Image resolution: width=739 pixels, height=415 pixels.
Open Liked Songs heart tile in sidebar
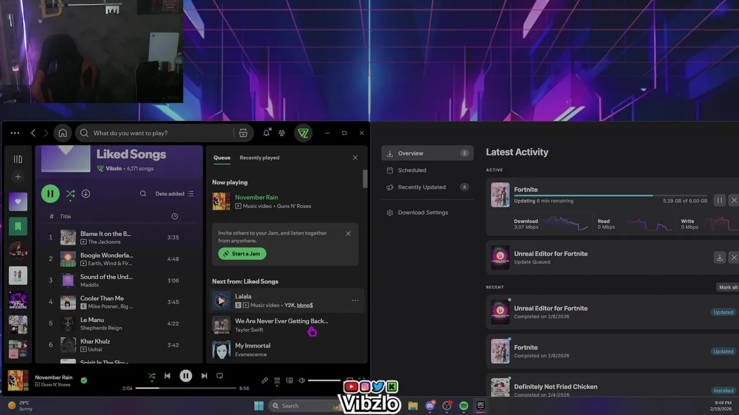click(x=18, y=202)
